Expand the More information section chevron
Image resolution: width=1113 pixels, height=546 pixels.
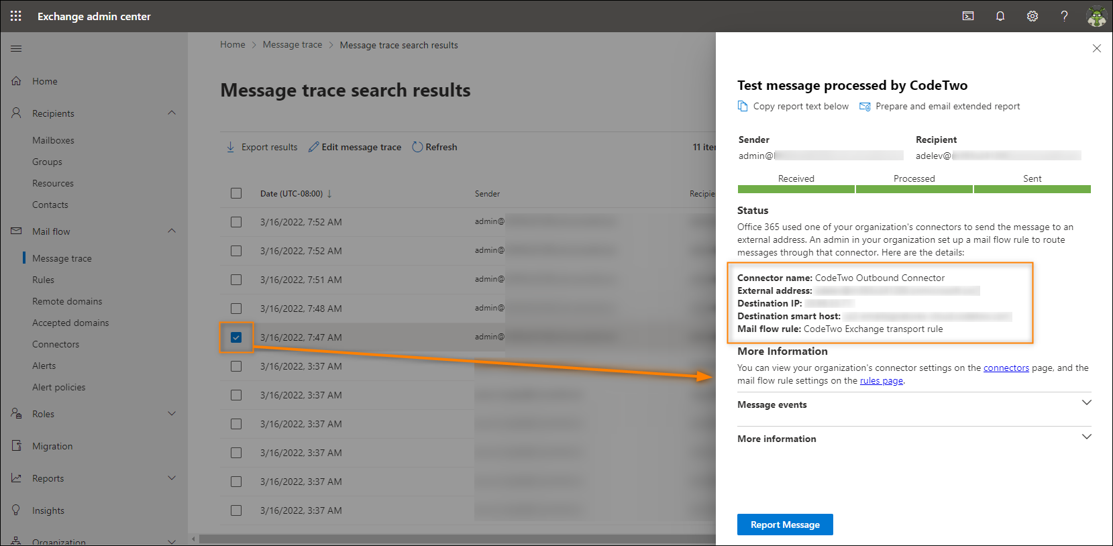click(x=1087, y=437)
